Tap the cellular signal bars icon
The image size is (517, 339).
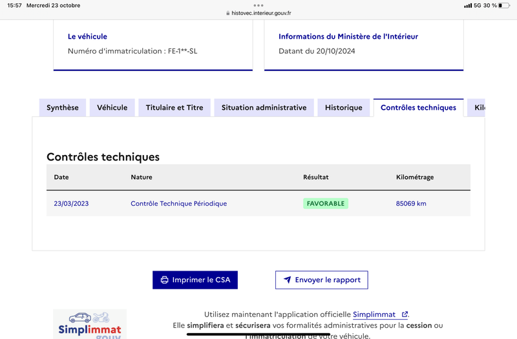coord(468,5)
